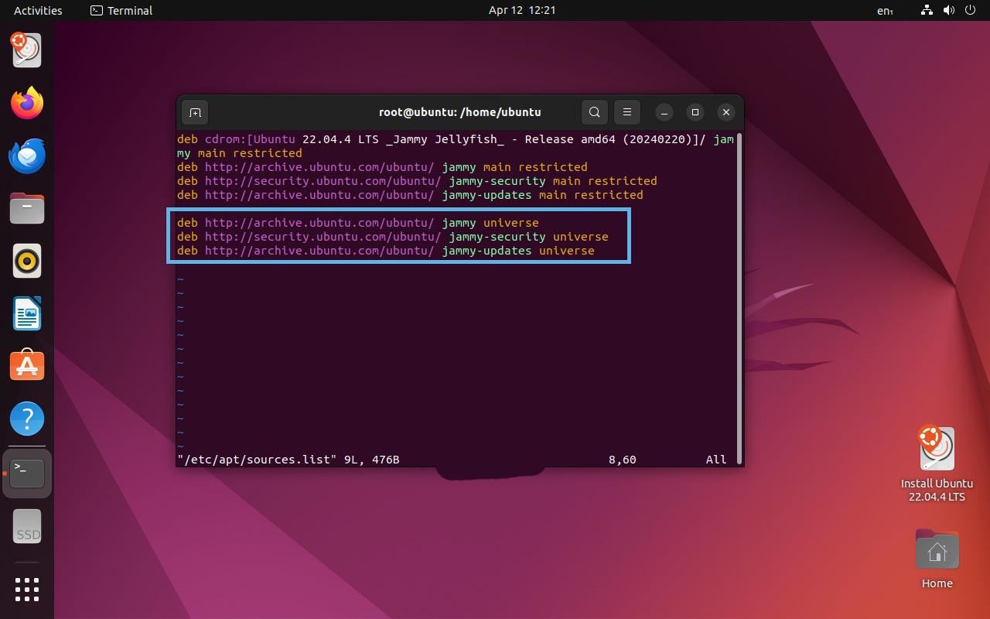The width and height of the screenshot is (990, 619).
Task: Open the Terminal app menu in top bar
Action: pyautogui.click(x=121, y=11)
